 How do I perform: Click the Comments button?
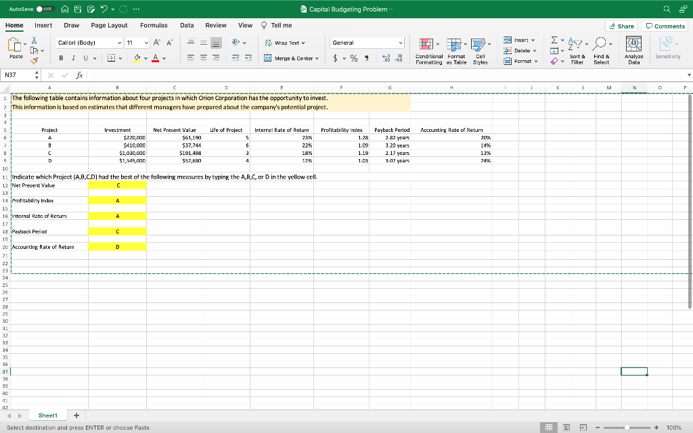666,26
